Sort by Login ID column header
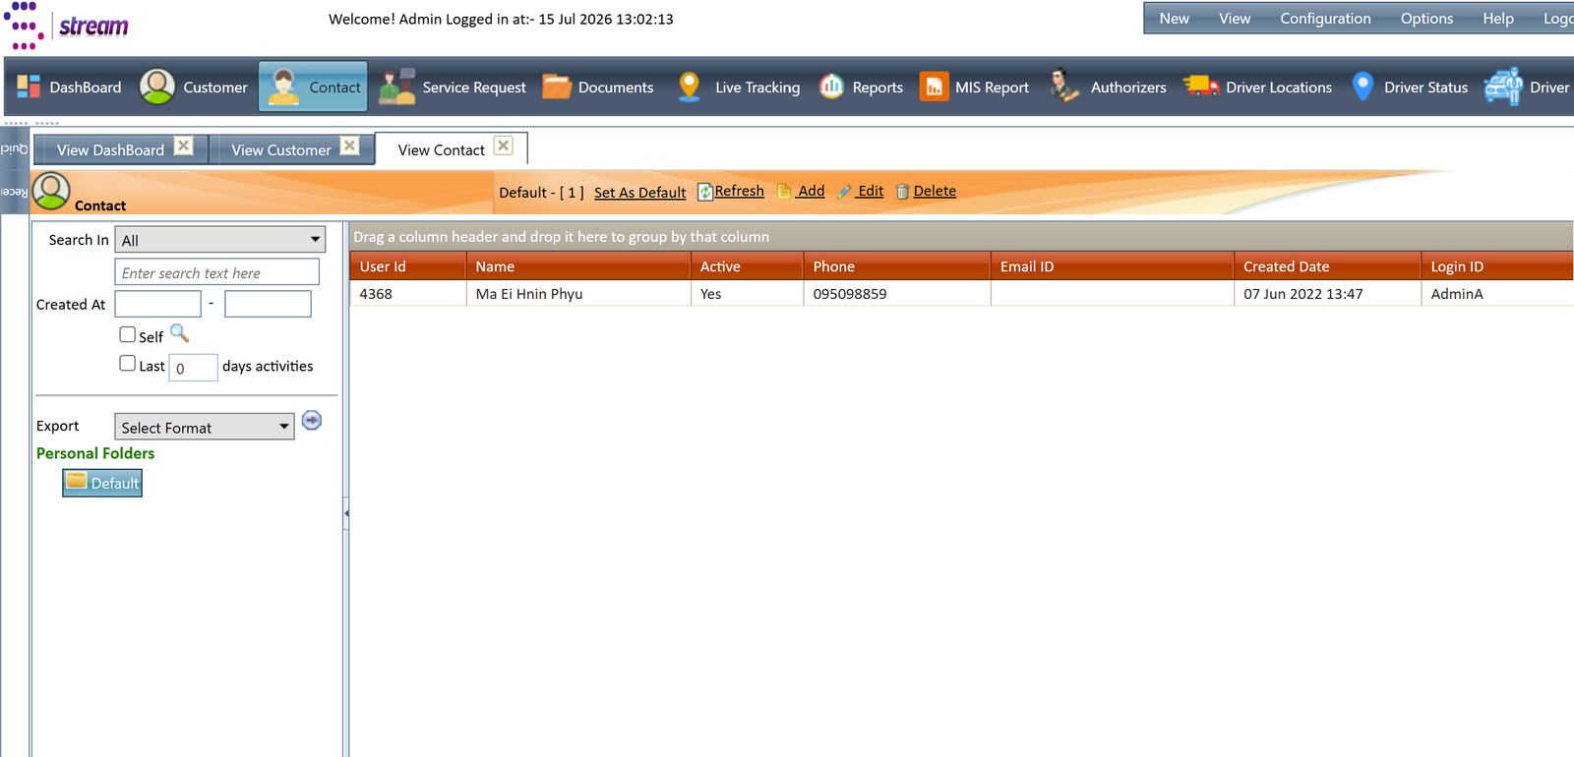This screenshot has width=1574, height=757. tap(1497, 266)
